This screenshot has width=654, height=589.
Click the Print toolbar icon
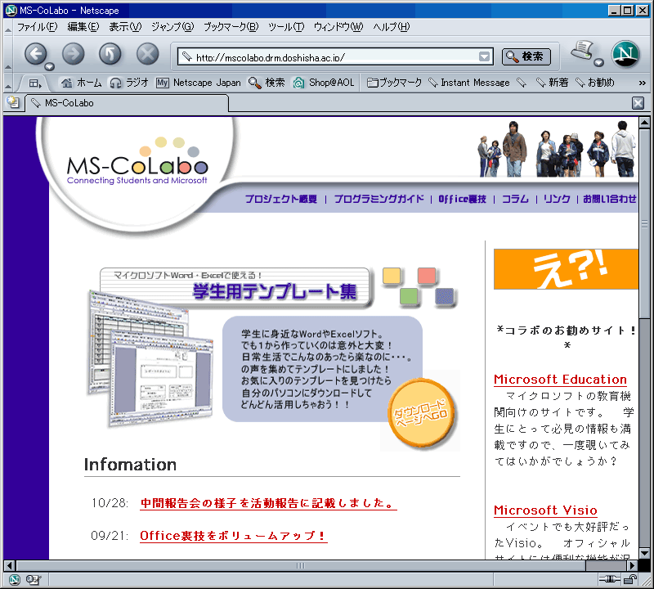click(583, 51)
